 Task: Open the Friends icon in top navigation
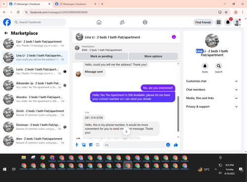click(122, 22)
